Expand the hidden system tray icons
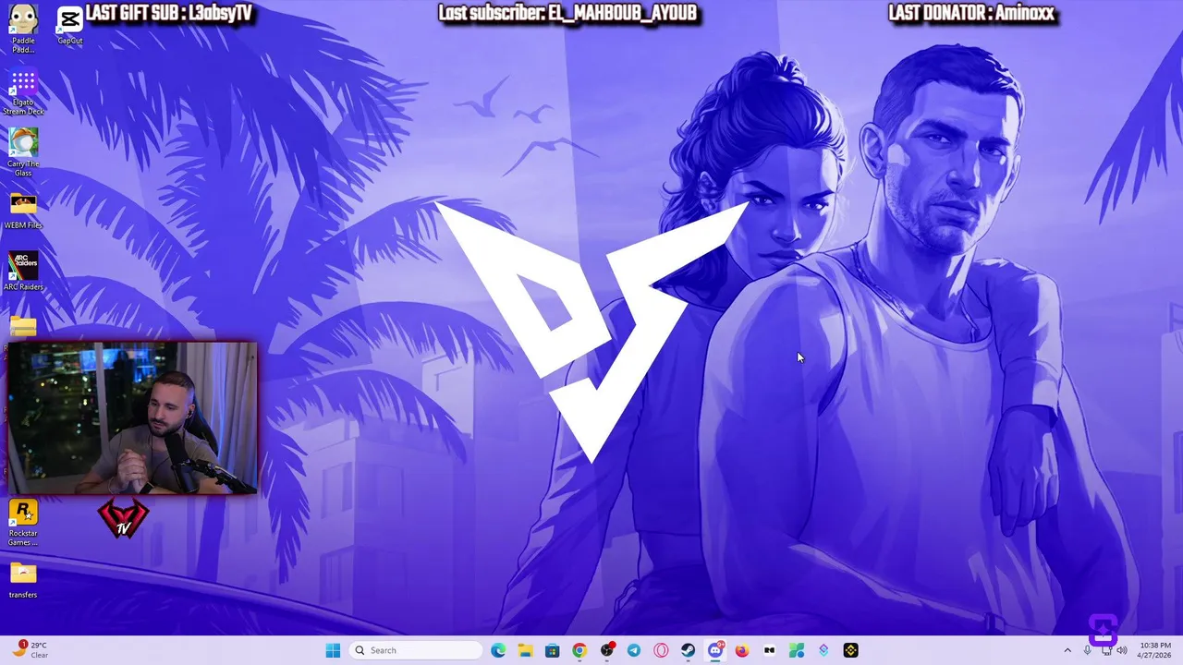 1067,650
